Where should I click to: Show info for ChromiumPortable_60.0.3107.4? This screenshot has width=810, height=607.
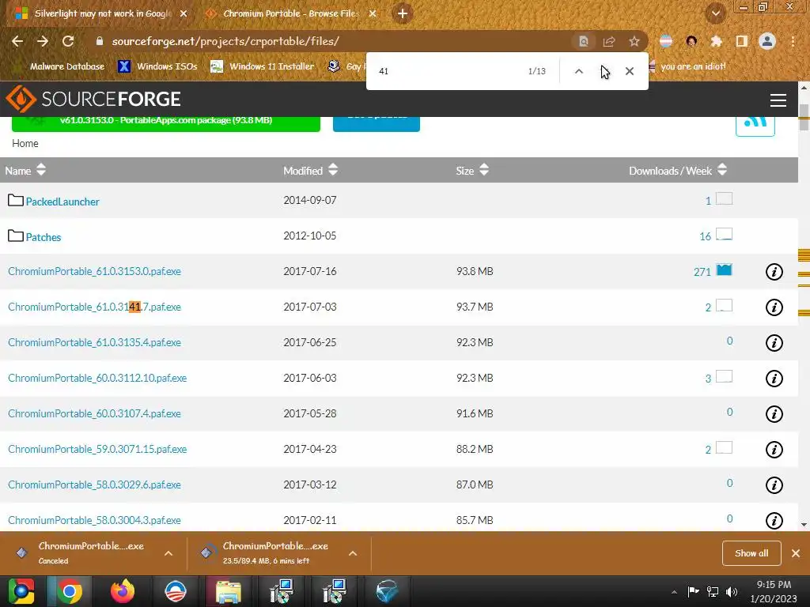click(x=774, y=414)
